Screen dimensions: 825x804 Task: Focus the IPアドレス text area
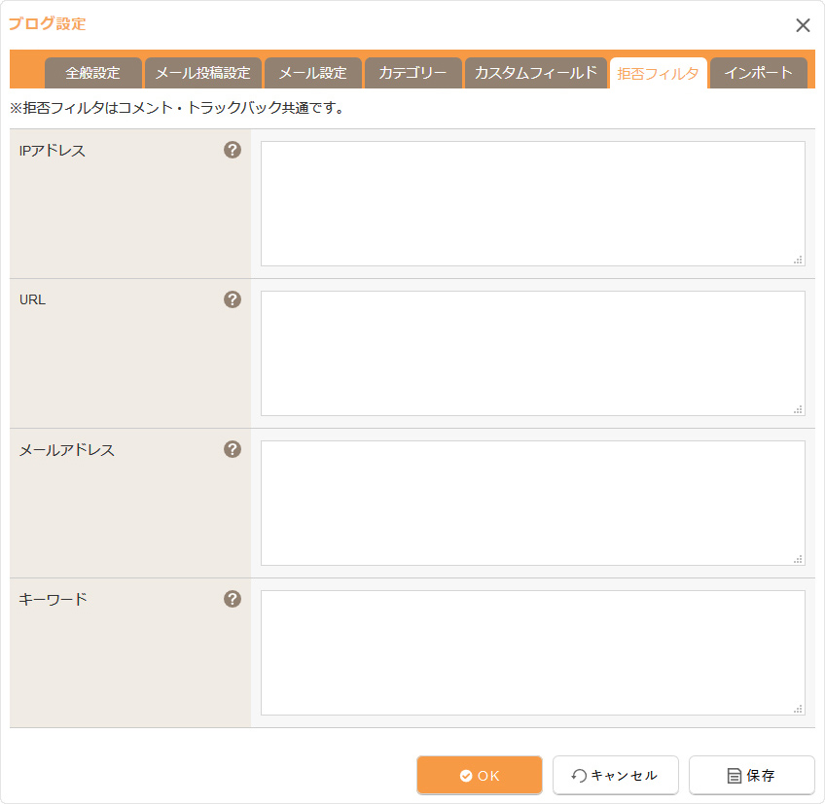532,203
